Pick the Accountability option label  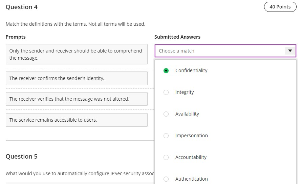191,157
